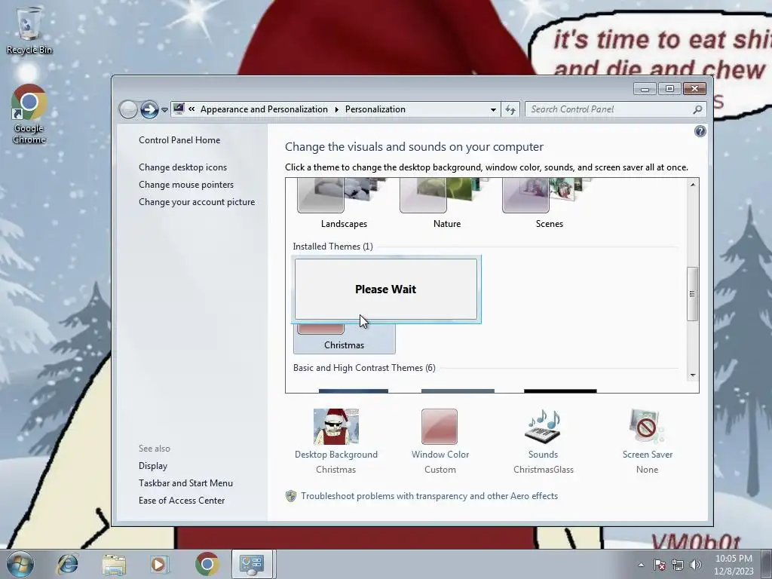Click the Control Panel address bar icon
The height and width of the screenshot is (579, 772).
point(179,109)
